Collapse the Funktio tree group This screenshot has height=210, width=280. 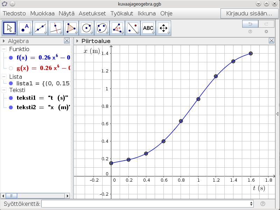click(4, 49)
